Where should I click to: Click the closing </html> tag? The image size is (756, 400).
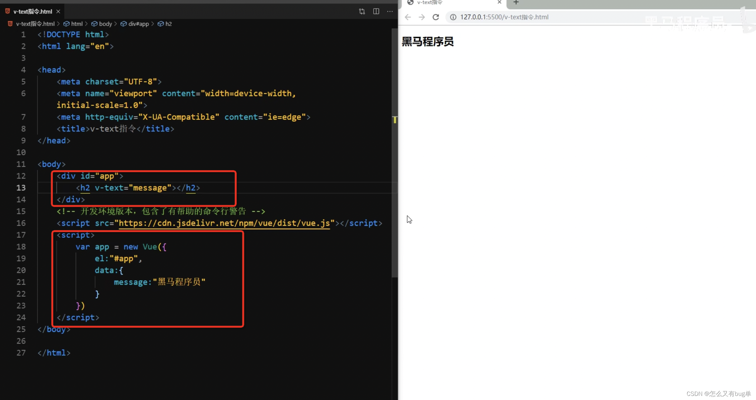coord(54,353)
